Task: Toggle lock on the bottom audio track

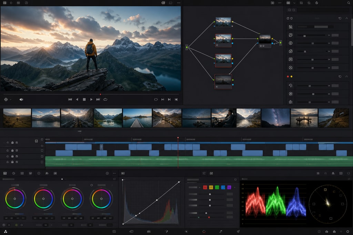Action: coord(12,162)
